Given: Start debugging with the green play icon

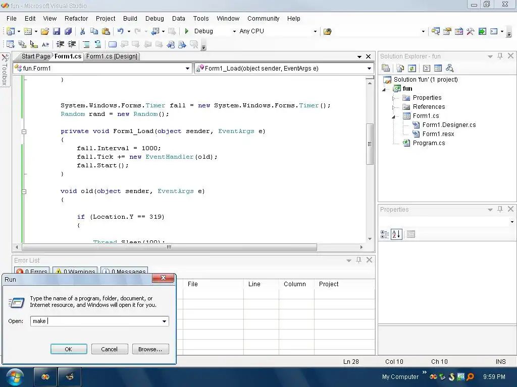Looking at the screenshot, I should [x=187, y=31].
